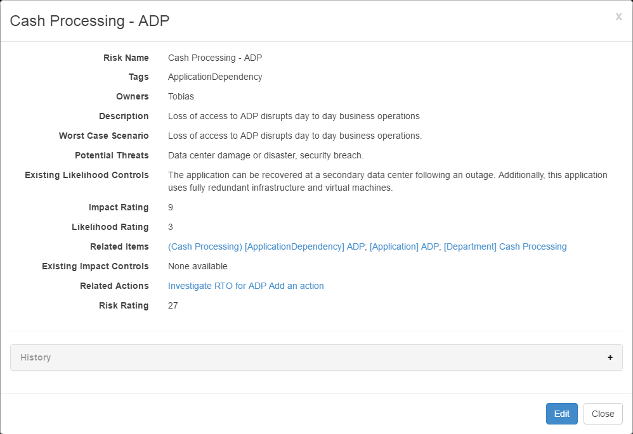
Task: Select the dialog title Cash Processing - ADP
Action: coord(89,21)
